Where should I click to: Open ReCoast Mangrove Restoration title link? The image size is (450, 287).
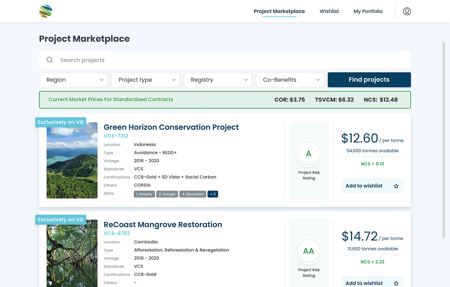pyautogui.click(x=163, y=225)
